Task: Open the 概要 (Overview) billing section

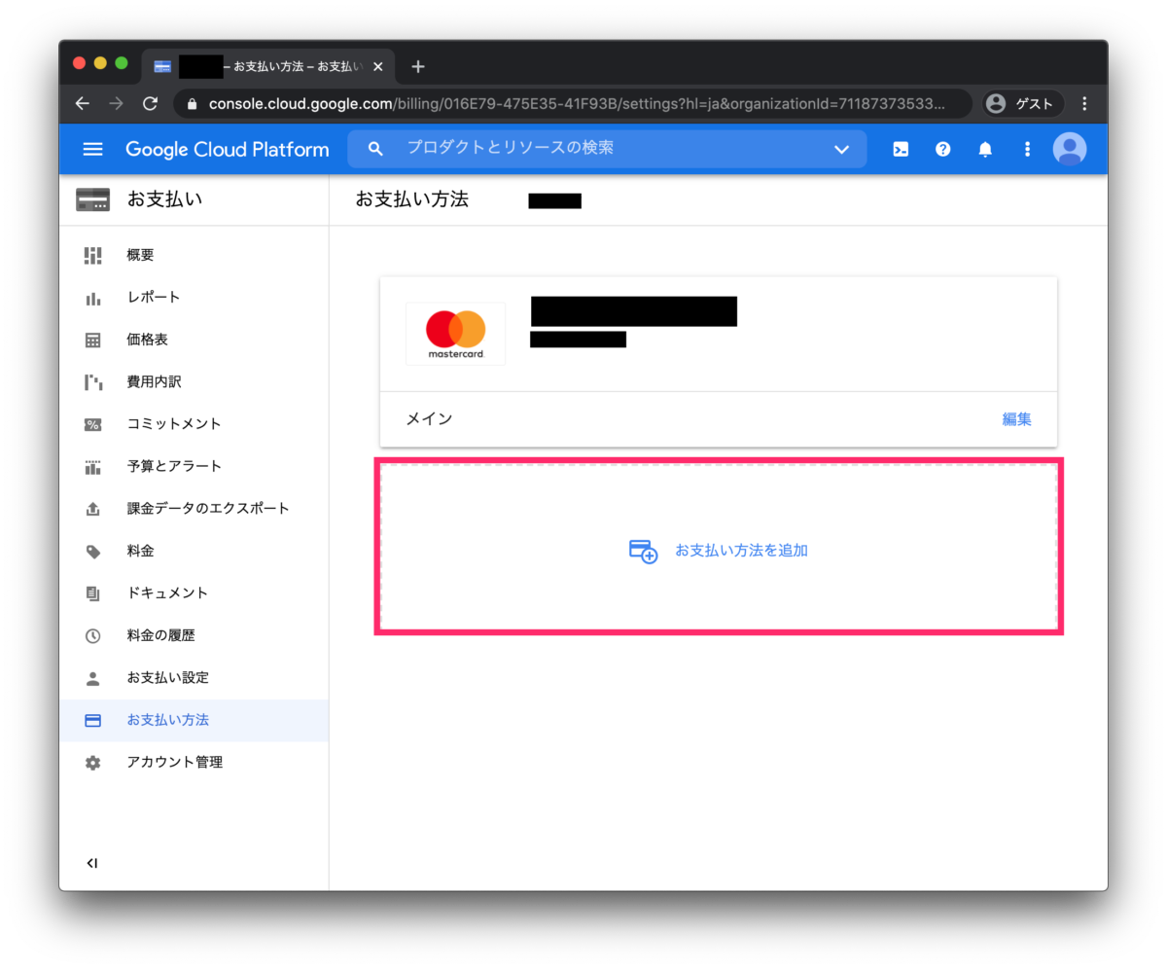Action: click(x=139, y=254)
